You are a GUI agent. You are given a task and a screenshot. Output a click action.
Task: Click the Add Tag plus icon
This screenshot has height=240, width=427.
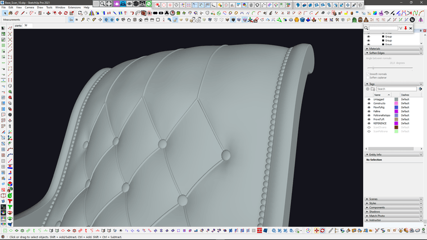[368, 89]
